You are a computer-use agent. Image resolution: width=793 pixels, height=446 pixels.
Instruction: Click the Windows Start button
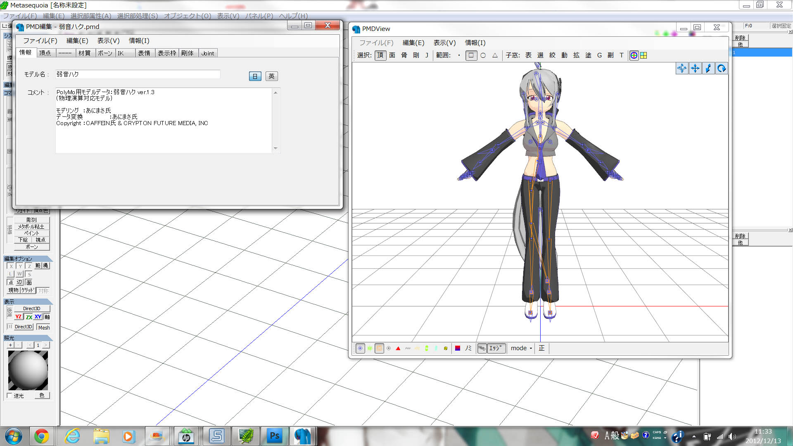click(x=14, y=436)
